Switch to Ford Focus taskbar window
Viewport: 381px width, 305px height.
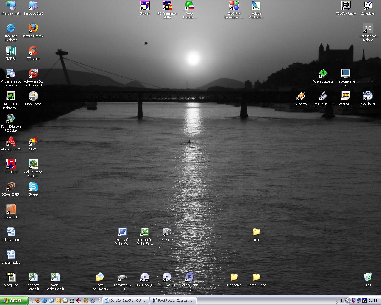click(x=172, y=301)
